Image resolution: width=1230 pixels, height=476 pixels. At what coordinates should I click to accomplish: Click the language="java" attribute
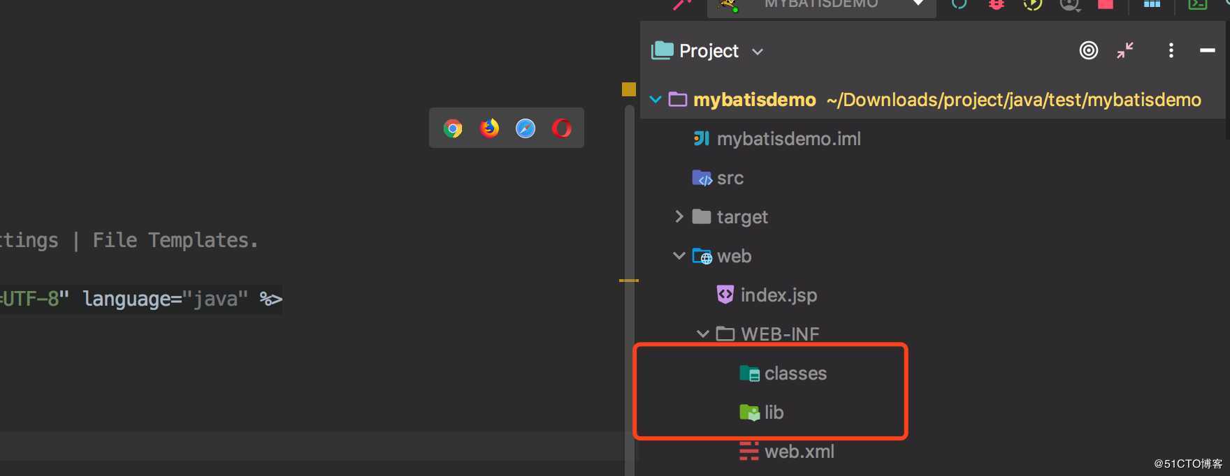pos(165,299)
